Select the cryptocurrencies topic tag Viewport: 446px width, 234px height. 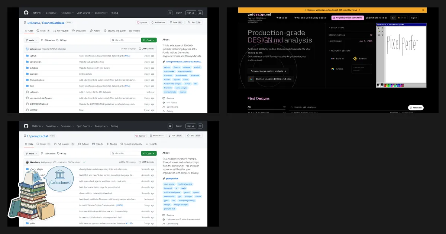click(185, 71)
